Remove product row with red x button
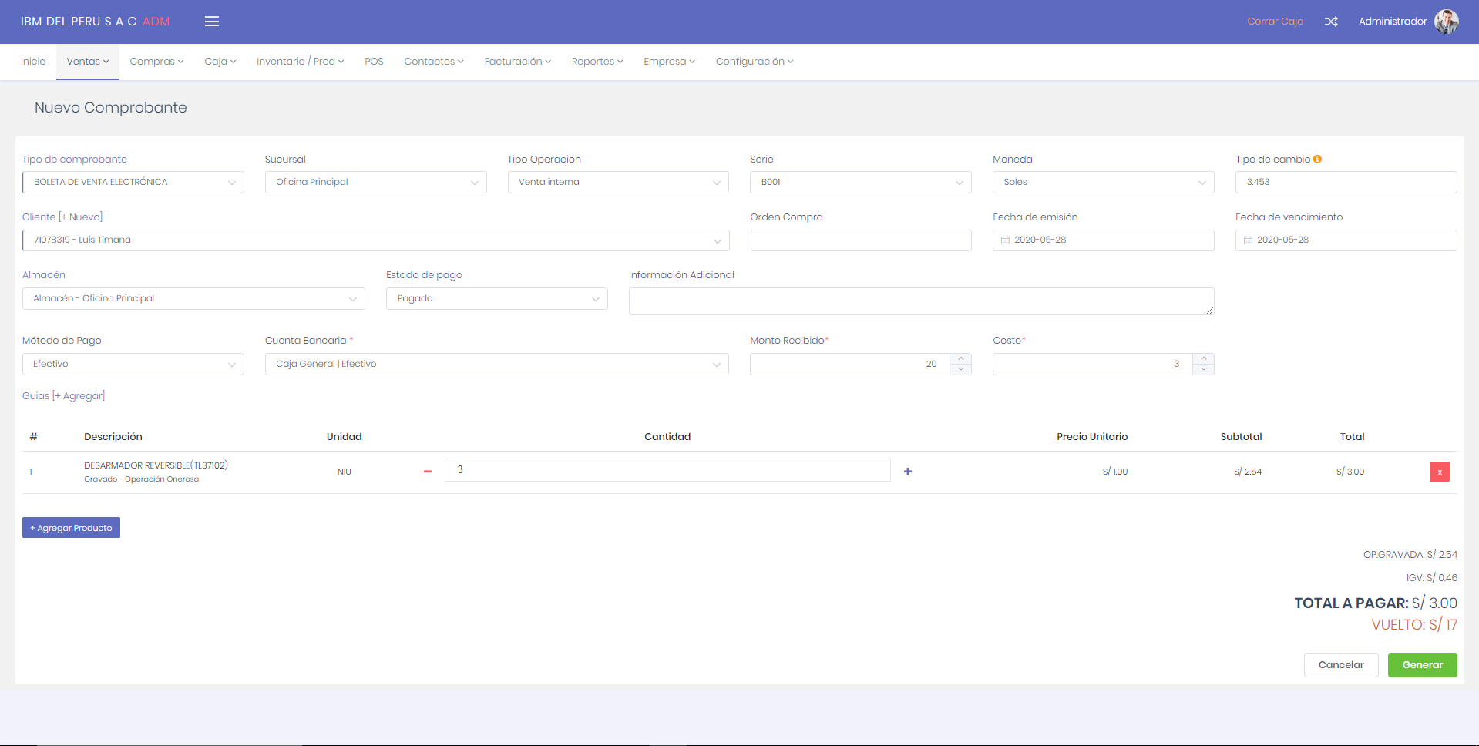1479x746 pixels. [1439, 472]
